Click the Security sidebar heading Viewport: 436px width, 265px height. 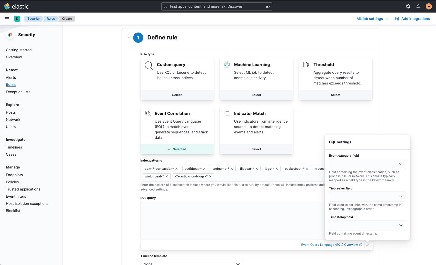pyautogui.click(x=27, y=35)
